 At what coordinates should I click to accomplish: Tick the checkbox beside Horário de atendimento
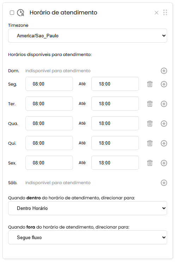tap(12, 13)
